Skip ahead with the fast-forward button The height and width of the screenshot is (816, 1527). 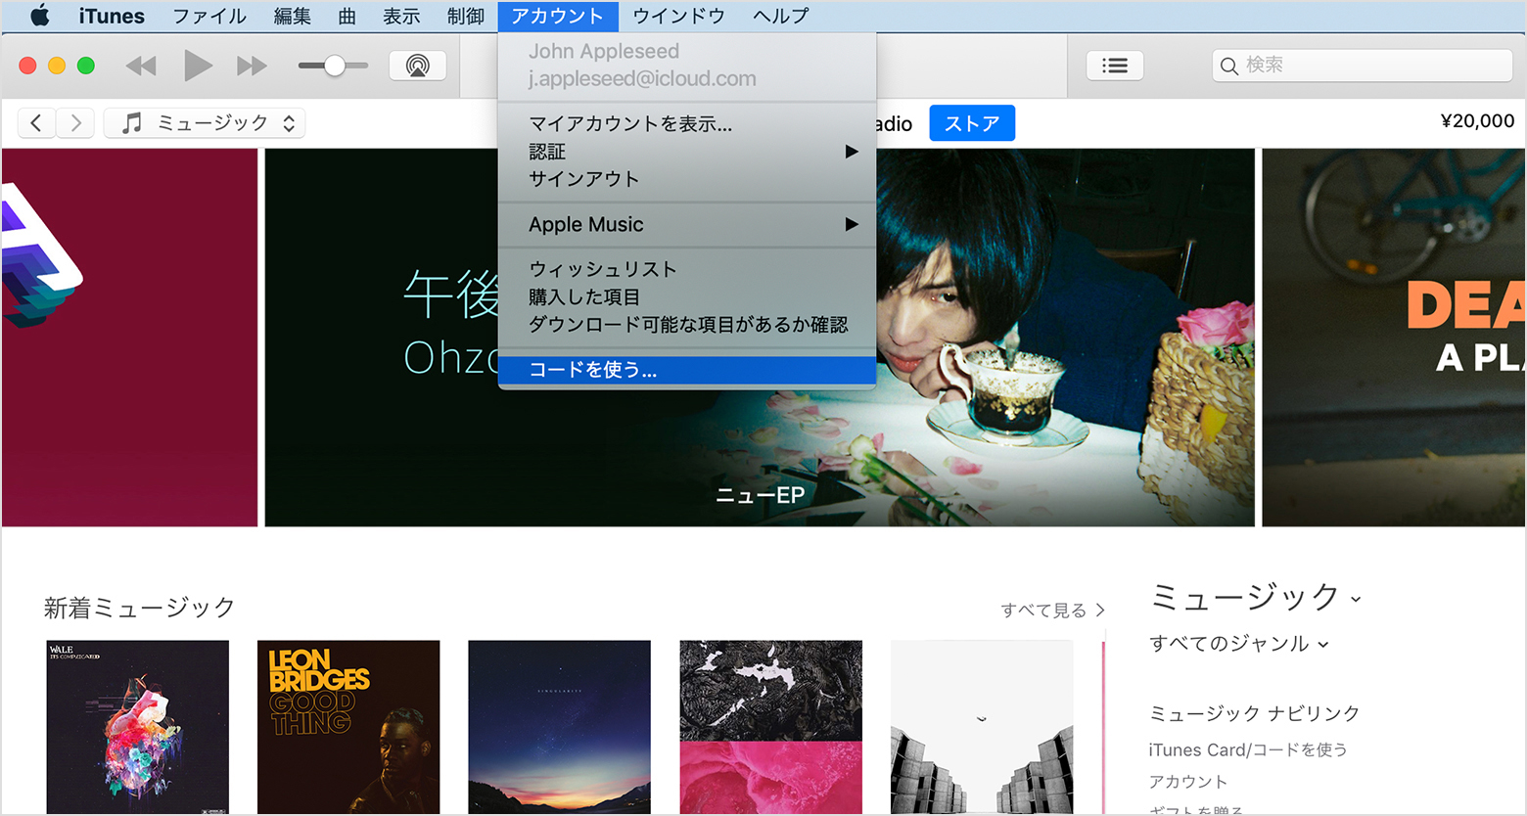[252, 66]
